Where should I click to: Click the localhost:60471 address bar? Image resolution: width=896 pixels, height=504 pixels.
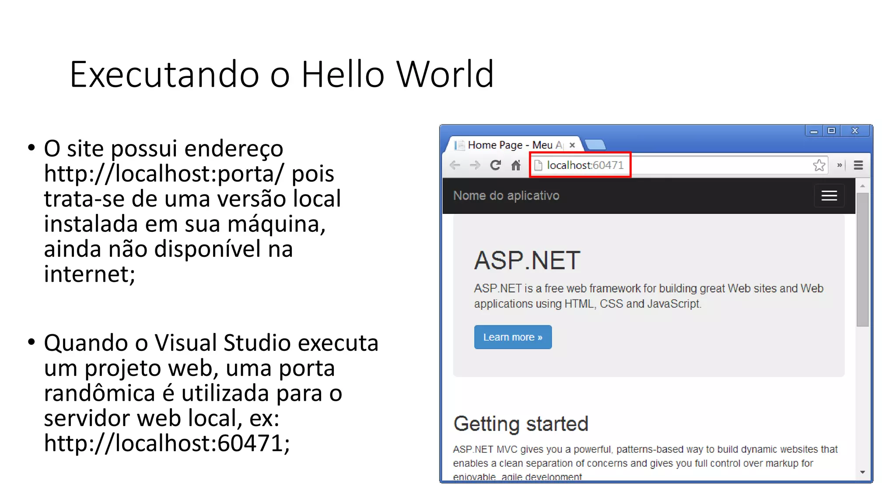point(679,165)
